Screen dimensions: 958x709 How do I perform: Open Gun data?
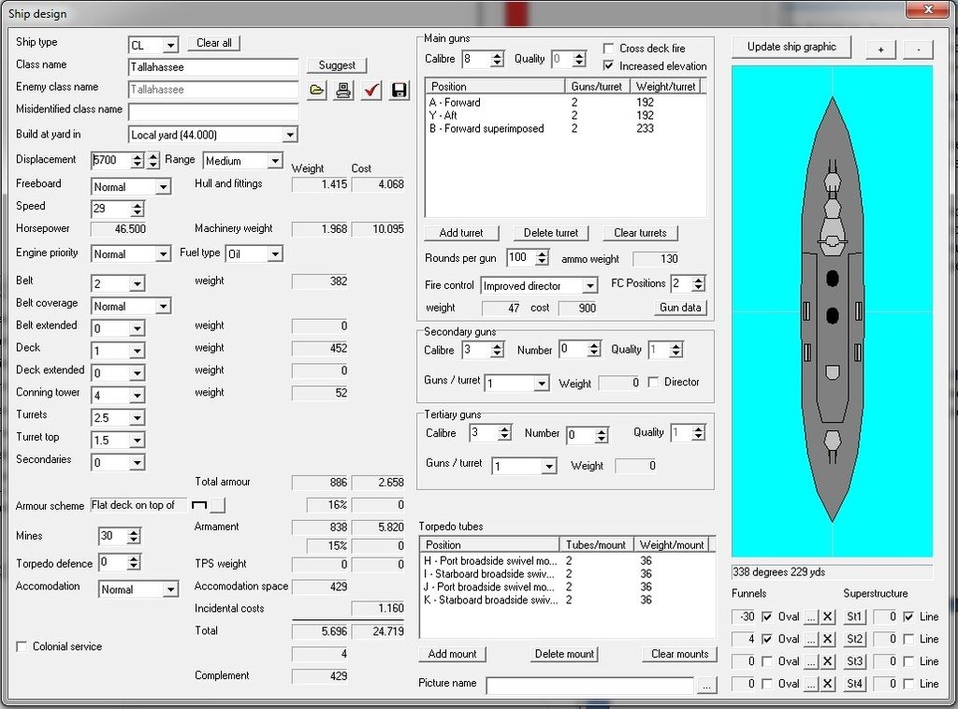681,308
